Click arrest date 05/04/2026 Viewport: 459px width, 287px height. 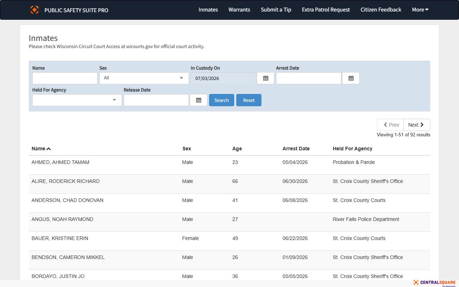295,162
